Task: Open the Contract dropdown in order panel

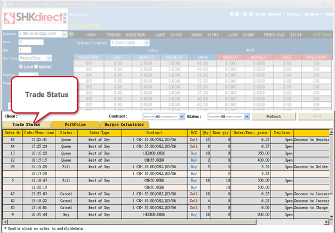Action: pos(65,34)
